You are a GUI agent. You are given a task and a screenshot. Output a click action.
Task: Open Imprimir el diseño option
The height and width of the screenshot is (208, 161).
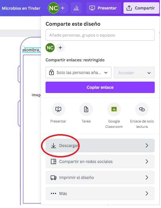click(100, 177)
